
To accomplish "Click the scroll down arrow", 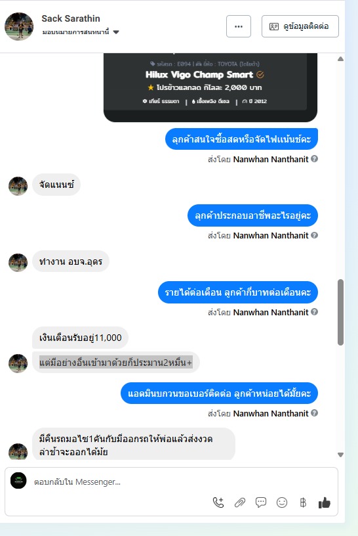I will 340,455.
